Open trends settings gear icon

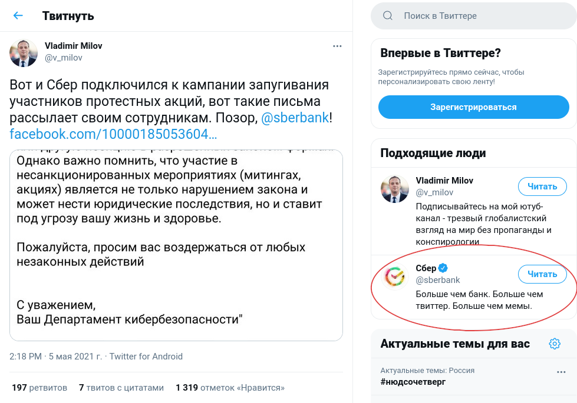(554, 344)
